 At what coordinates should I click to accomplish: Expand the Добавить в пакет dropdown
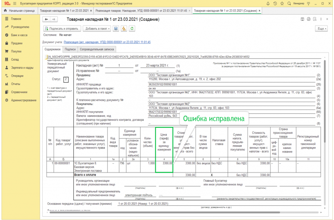point(97,28)
